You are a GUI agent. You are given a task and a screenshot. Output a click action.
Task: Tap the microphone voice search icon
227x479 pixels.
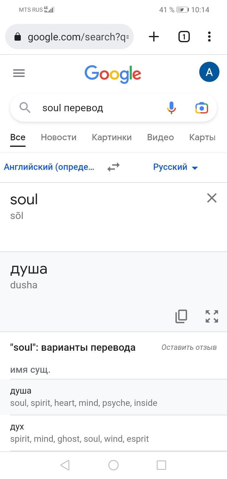pos(171,108)
